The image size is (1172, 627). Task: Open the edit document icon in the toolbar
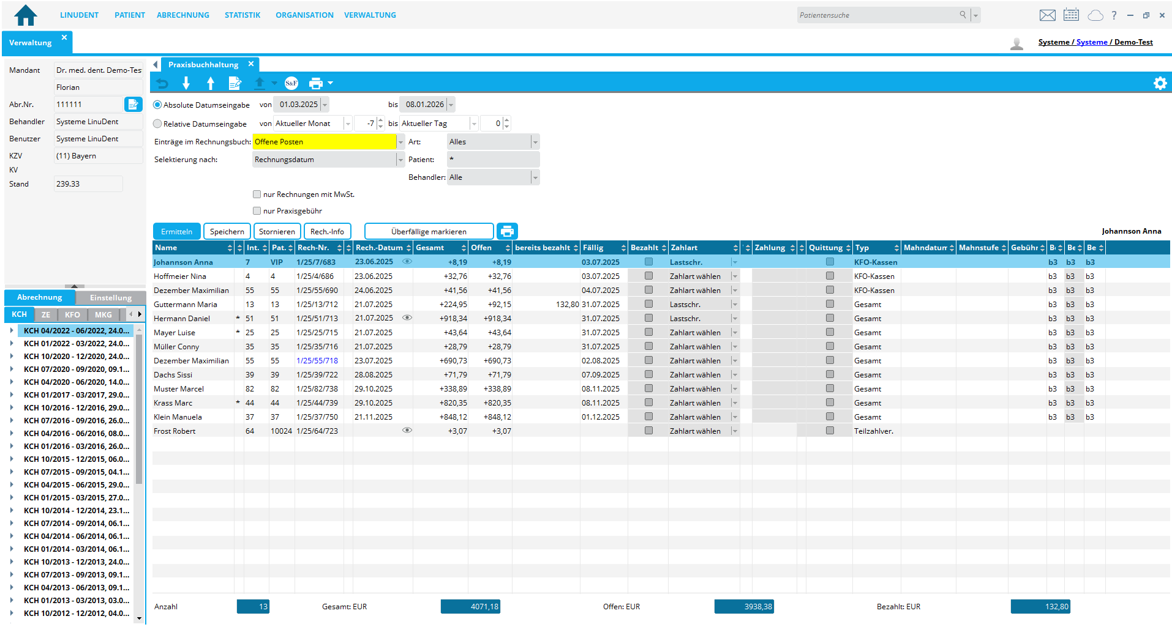click(235, 83)
